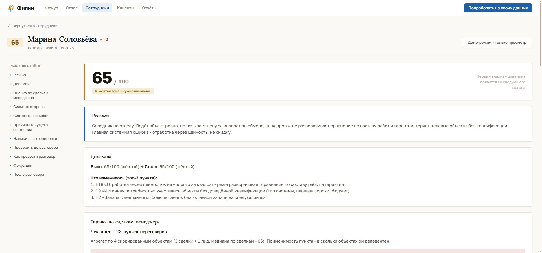Screen dimensions: 542x253
Task: Open Оценка по сделкам менеджера sidebar link
Action: pyautogui.click(x=31, y=95)
